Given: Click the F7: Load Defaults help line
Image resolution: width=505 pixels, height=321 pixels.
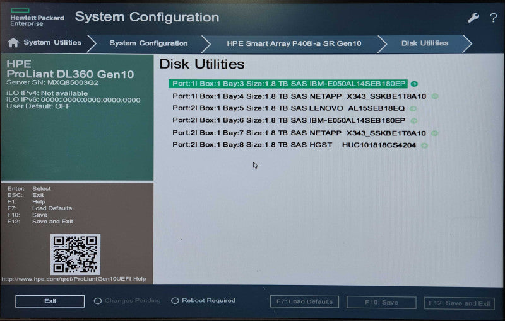Looking at the screenshot, I should coord(39,208).
